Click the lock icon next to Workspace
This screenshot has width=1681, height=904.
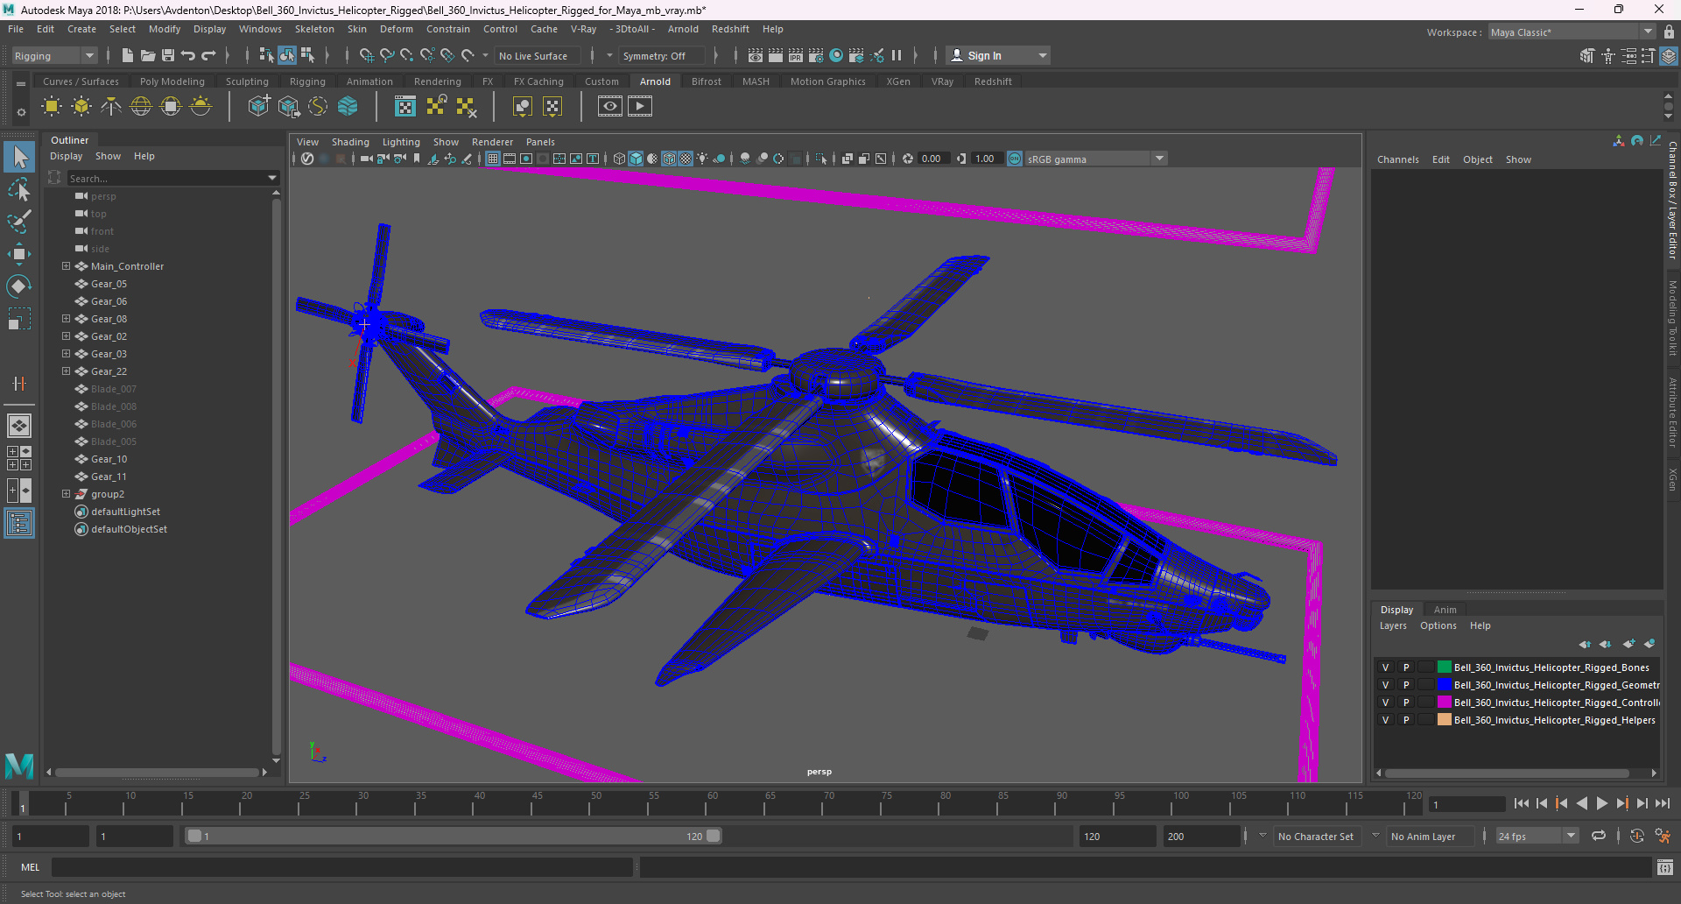tap(1669, 32)
